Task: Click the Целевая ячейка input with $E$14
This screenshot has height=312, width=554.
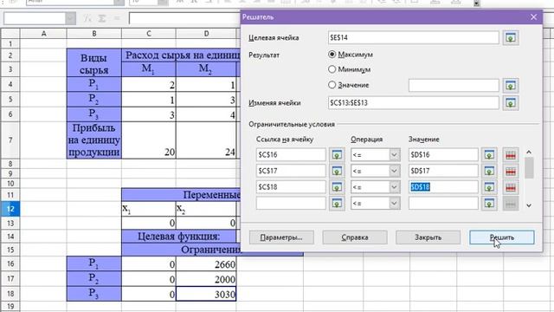Action: tap(414, 37)
